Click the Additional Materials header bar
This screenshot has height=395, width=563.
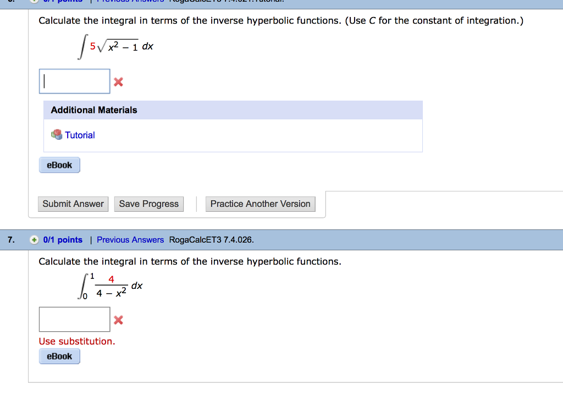pyautogui.click(x=93, y=110)
